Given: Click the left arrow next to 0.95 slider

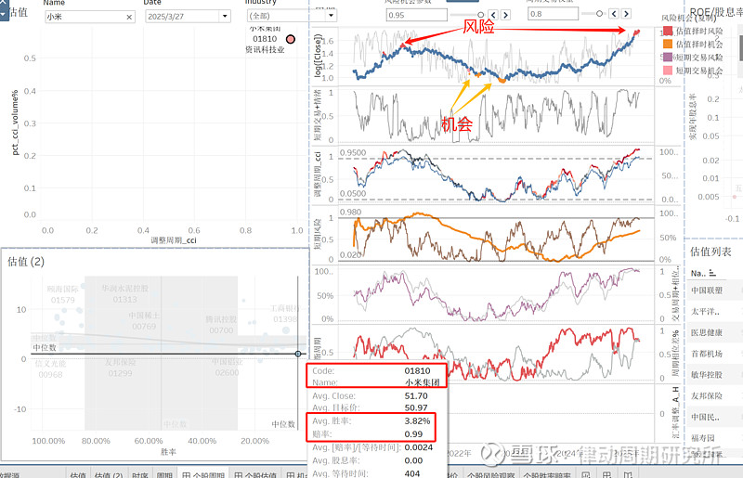Looking at the screenshot, I should (493, 15).
